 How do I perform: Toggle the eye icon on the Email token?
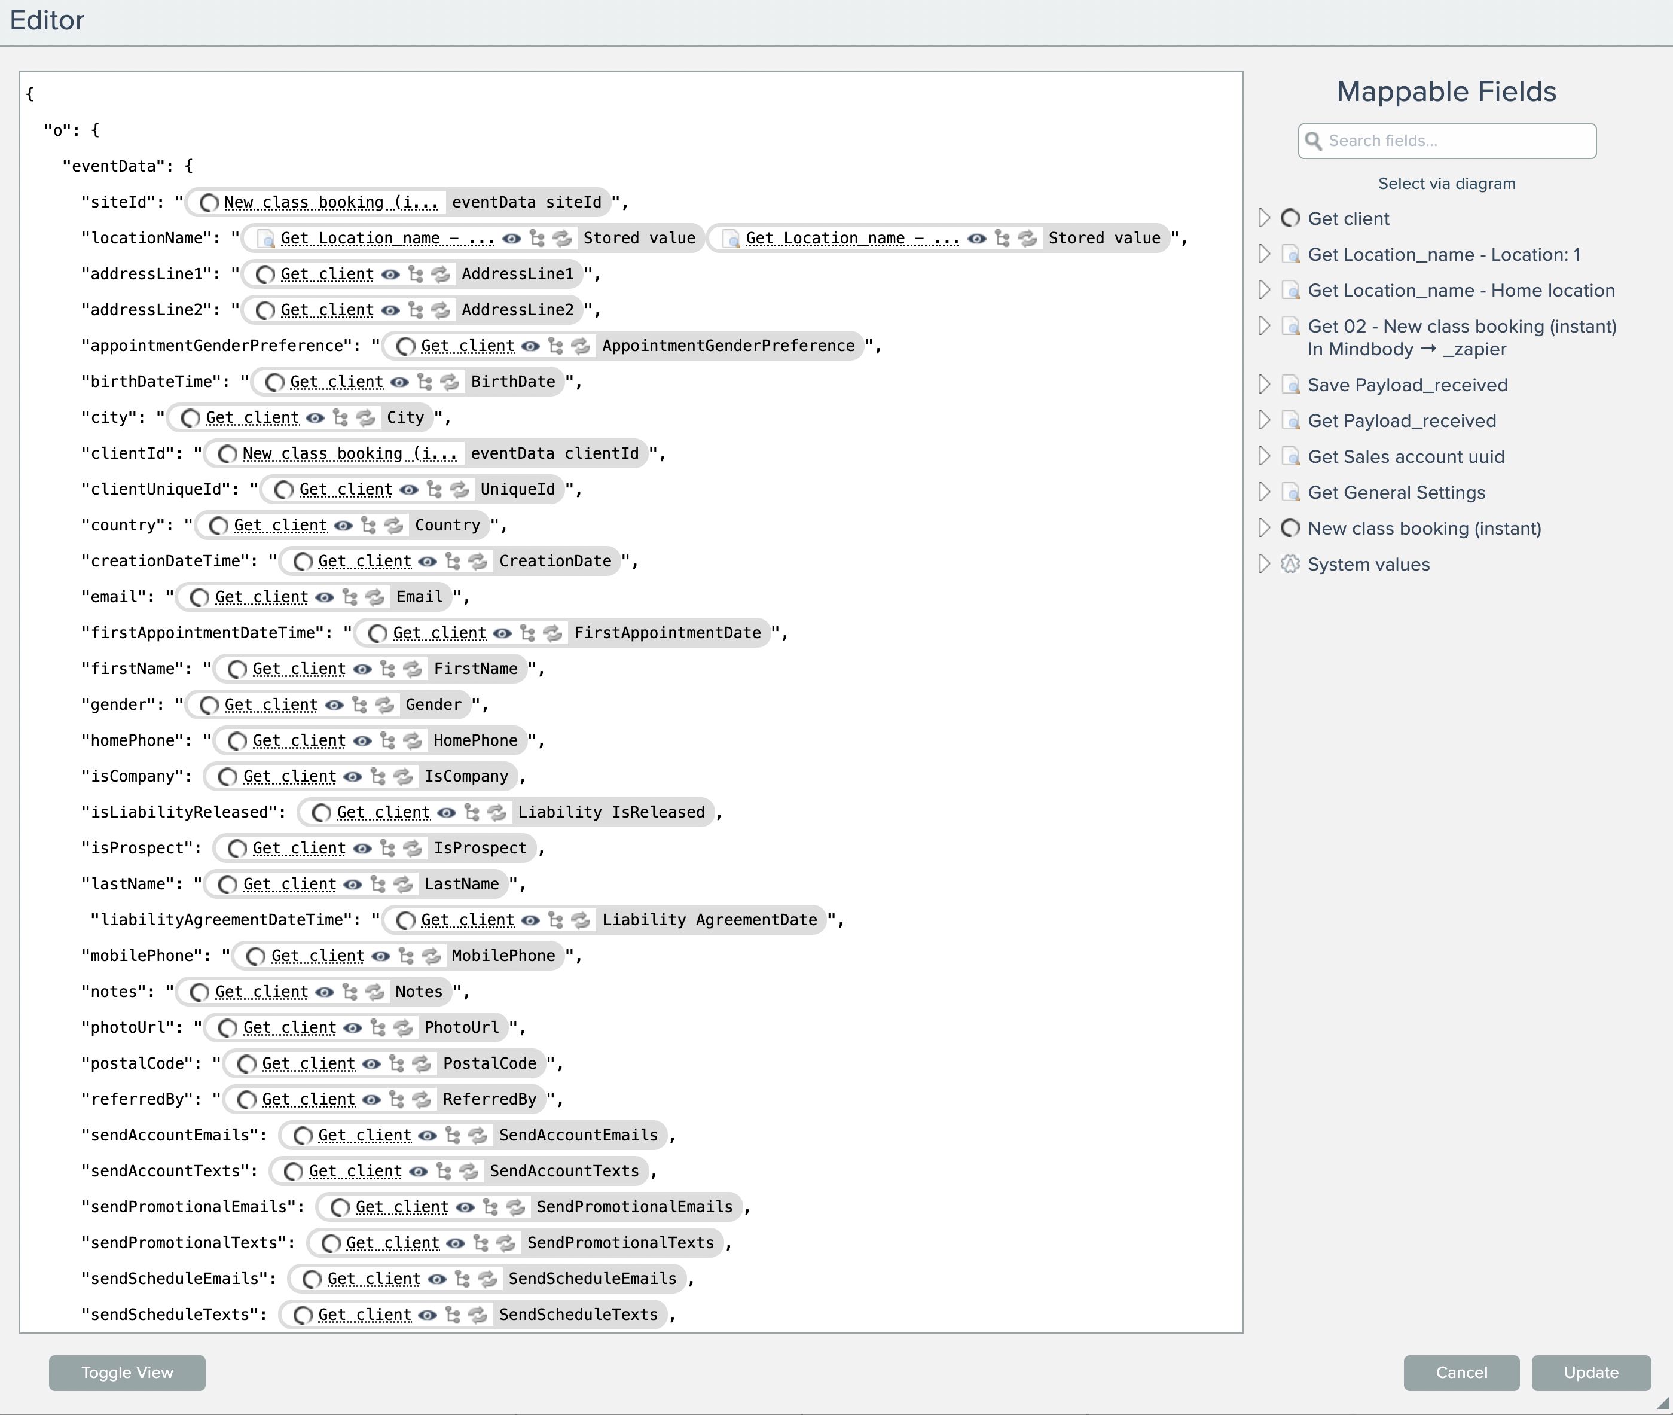pos(325,597)
